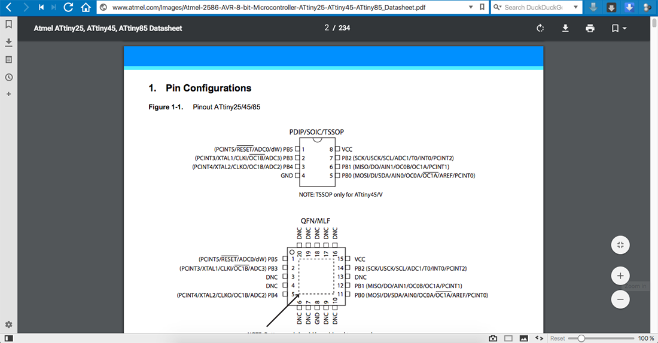Image resolution: width=658 pixels, height=343 pixels.
Task: Open the search field history dropdown arrow
Action: [575, 7]
